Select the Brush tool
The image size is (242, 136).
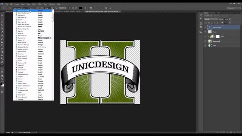click(2, 39)
